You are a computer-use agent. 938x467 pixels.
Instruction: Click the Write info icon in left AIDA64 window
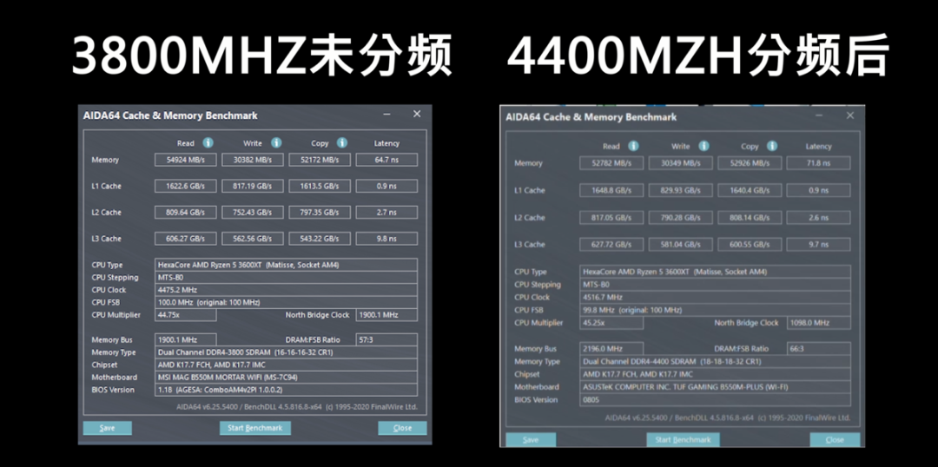(x=276, y=143)
